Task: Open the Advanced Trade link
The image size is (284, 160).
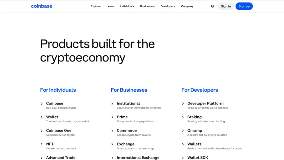Action: [61, 158]
